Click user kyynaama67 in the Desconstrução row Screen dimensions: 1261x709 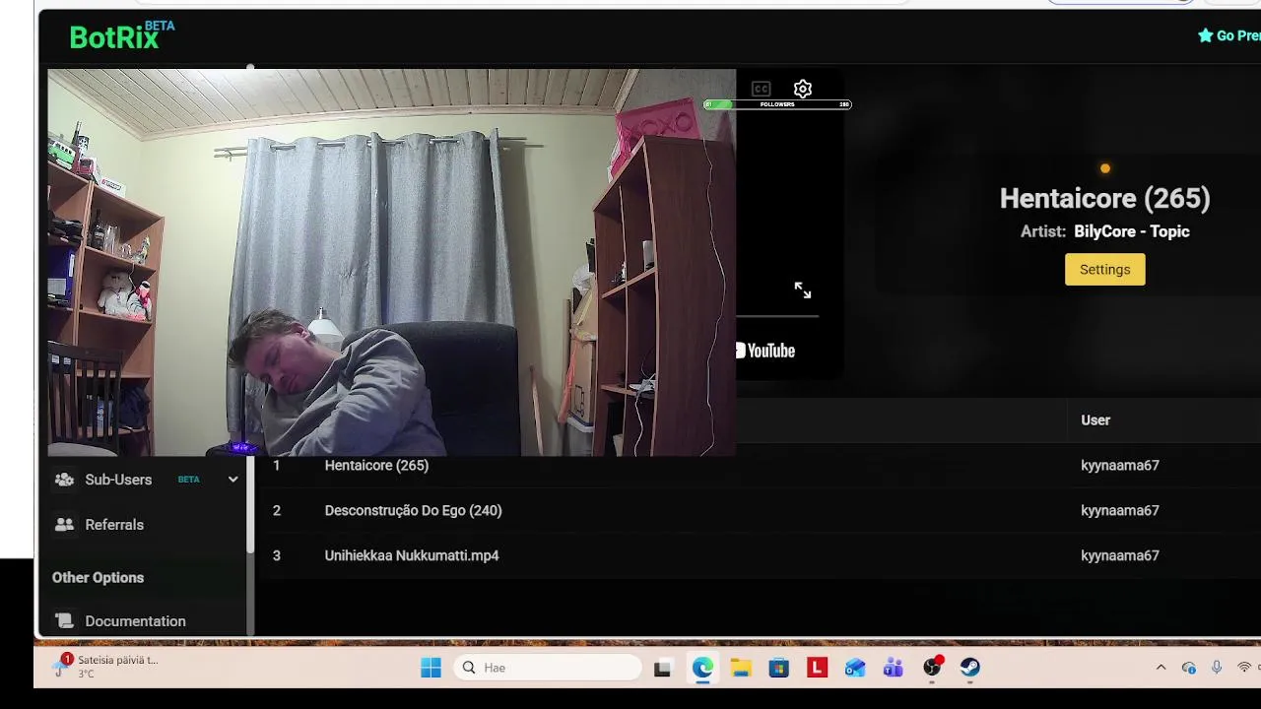coord(1120,510)
